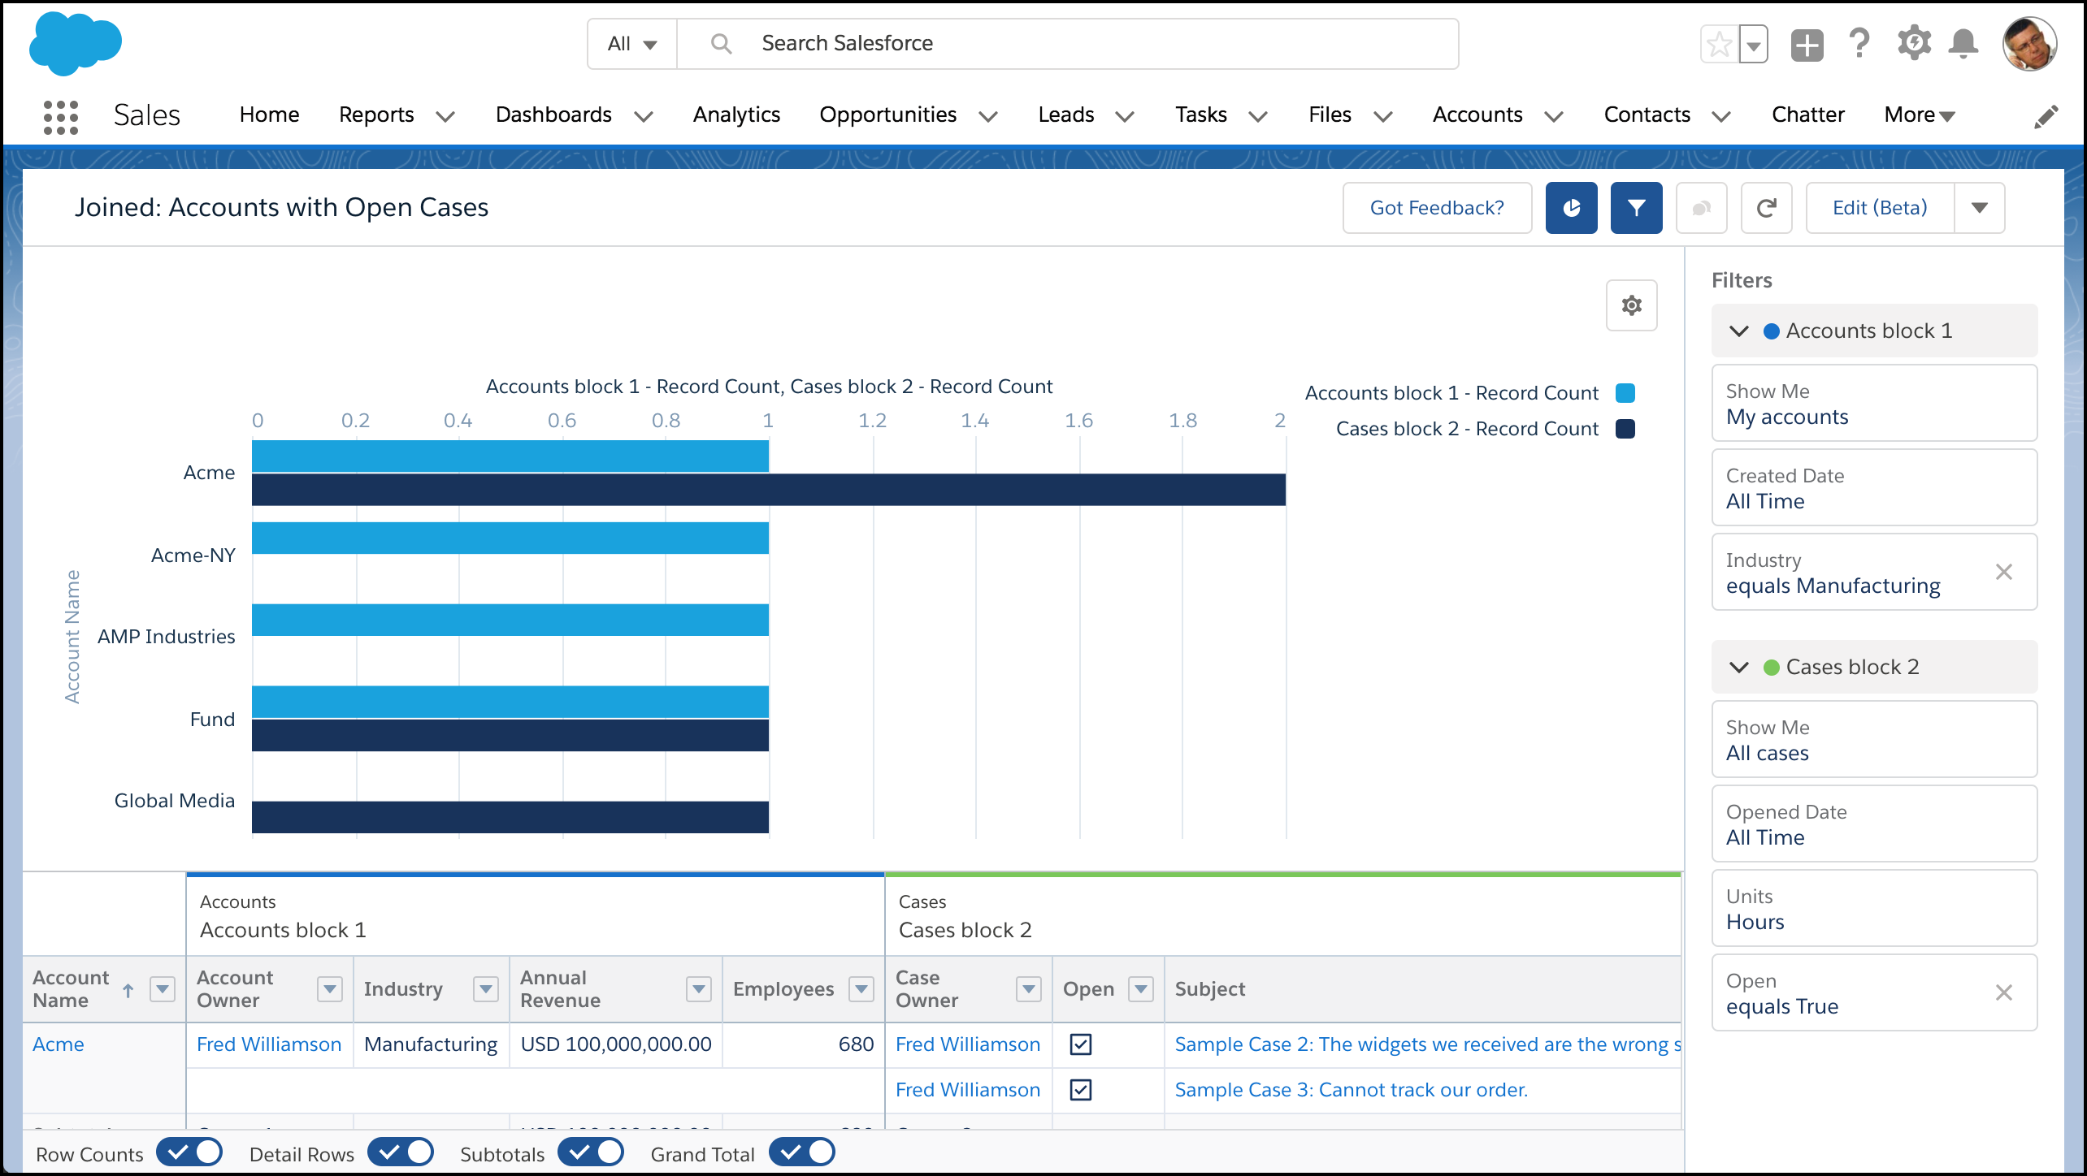Go to the Analytics tab
The height and width of the screenshot is (1176, 2087).
736,115
